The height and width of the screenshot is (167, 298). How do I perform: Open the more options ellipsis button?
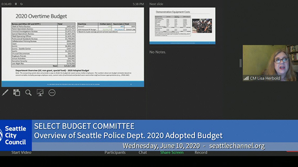(52, 93)
